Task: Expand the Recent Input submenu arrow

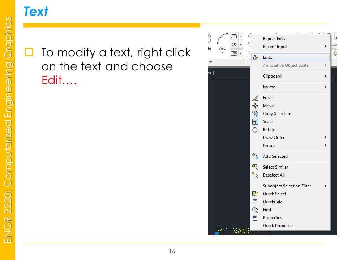Action: [326, 47]
